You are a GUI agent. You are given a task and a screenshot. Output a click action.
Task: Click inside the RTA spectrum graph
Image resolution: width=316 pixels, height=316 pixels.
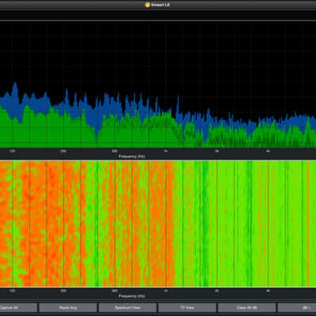158,85
